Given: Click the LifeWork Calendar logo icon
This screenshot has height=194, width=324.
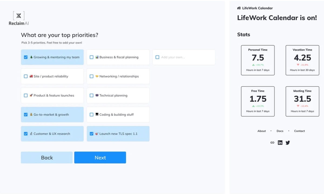Looking at the screenshot, I should point(239,8).
